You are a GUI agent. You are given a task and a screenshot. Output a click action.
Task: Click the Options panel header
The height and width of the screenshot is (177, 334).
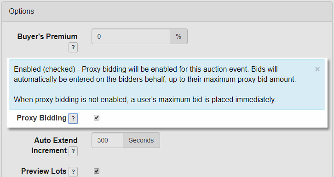167,11
